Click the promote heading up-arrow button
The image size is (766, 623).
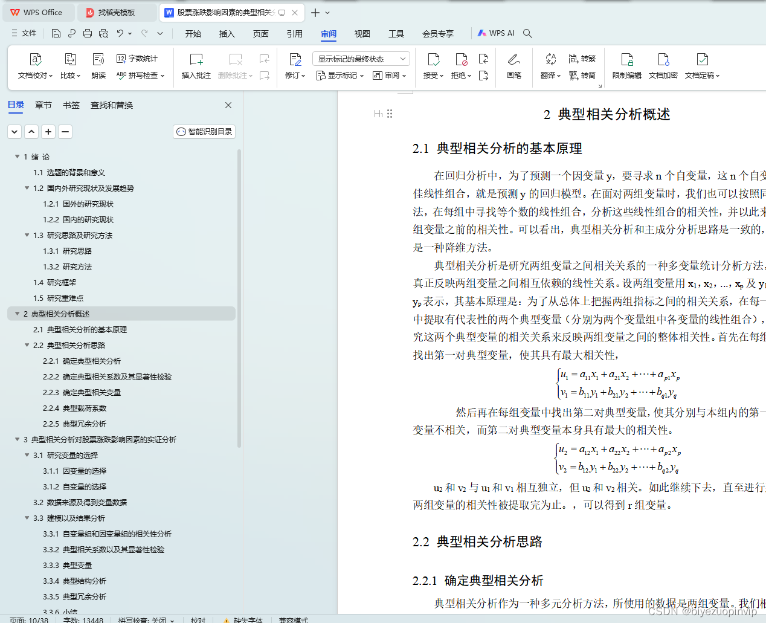(x=31, y=131)
